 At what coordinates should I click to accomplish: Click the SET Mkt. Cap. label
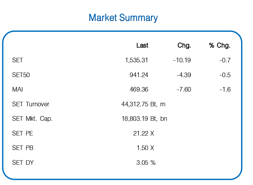tap(32, 119)
